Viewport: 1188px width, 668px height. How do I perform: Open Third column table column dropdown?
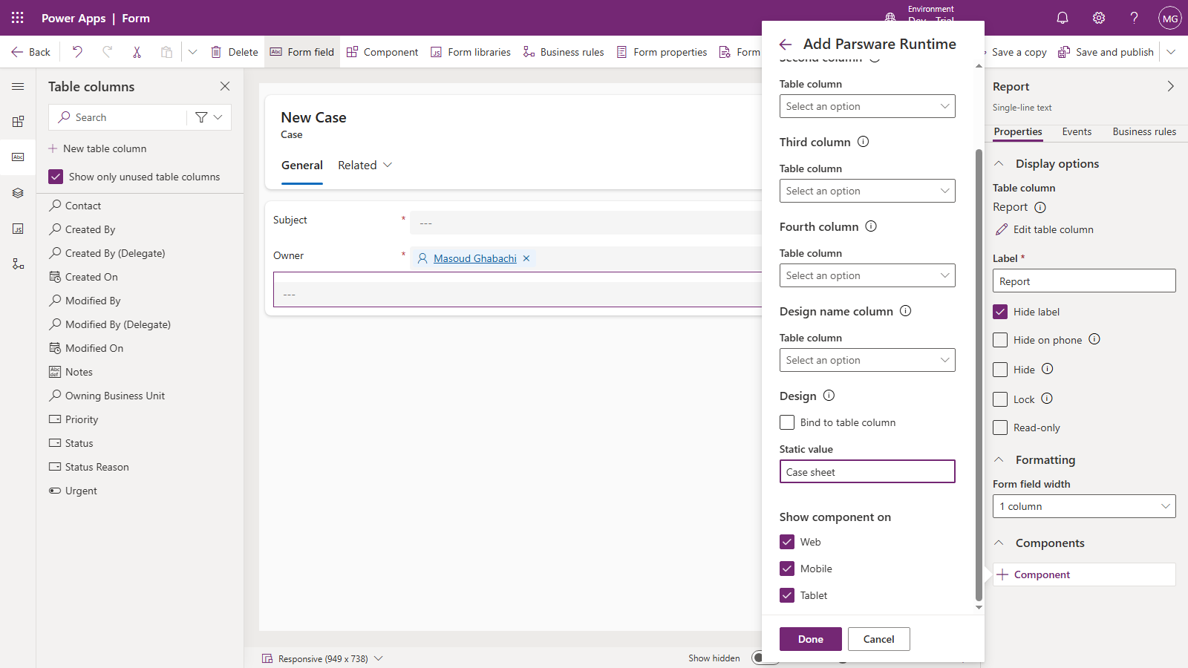click(x=867, y=191)
